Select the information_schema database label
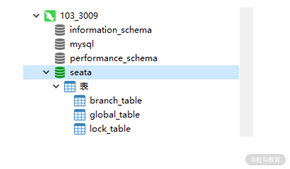The height and width of the screenshot is (169, 290). click(x=111, y=30)
